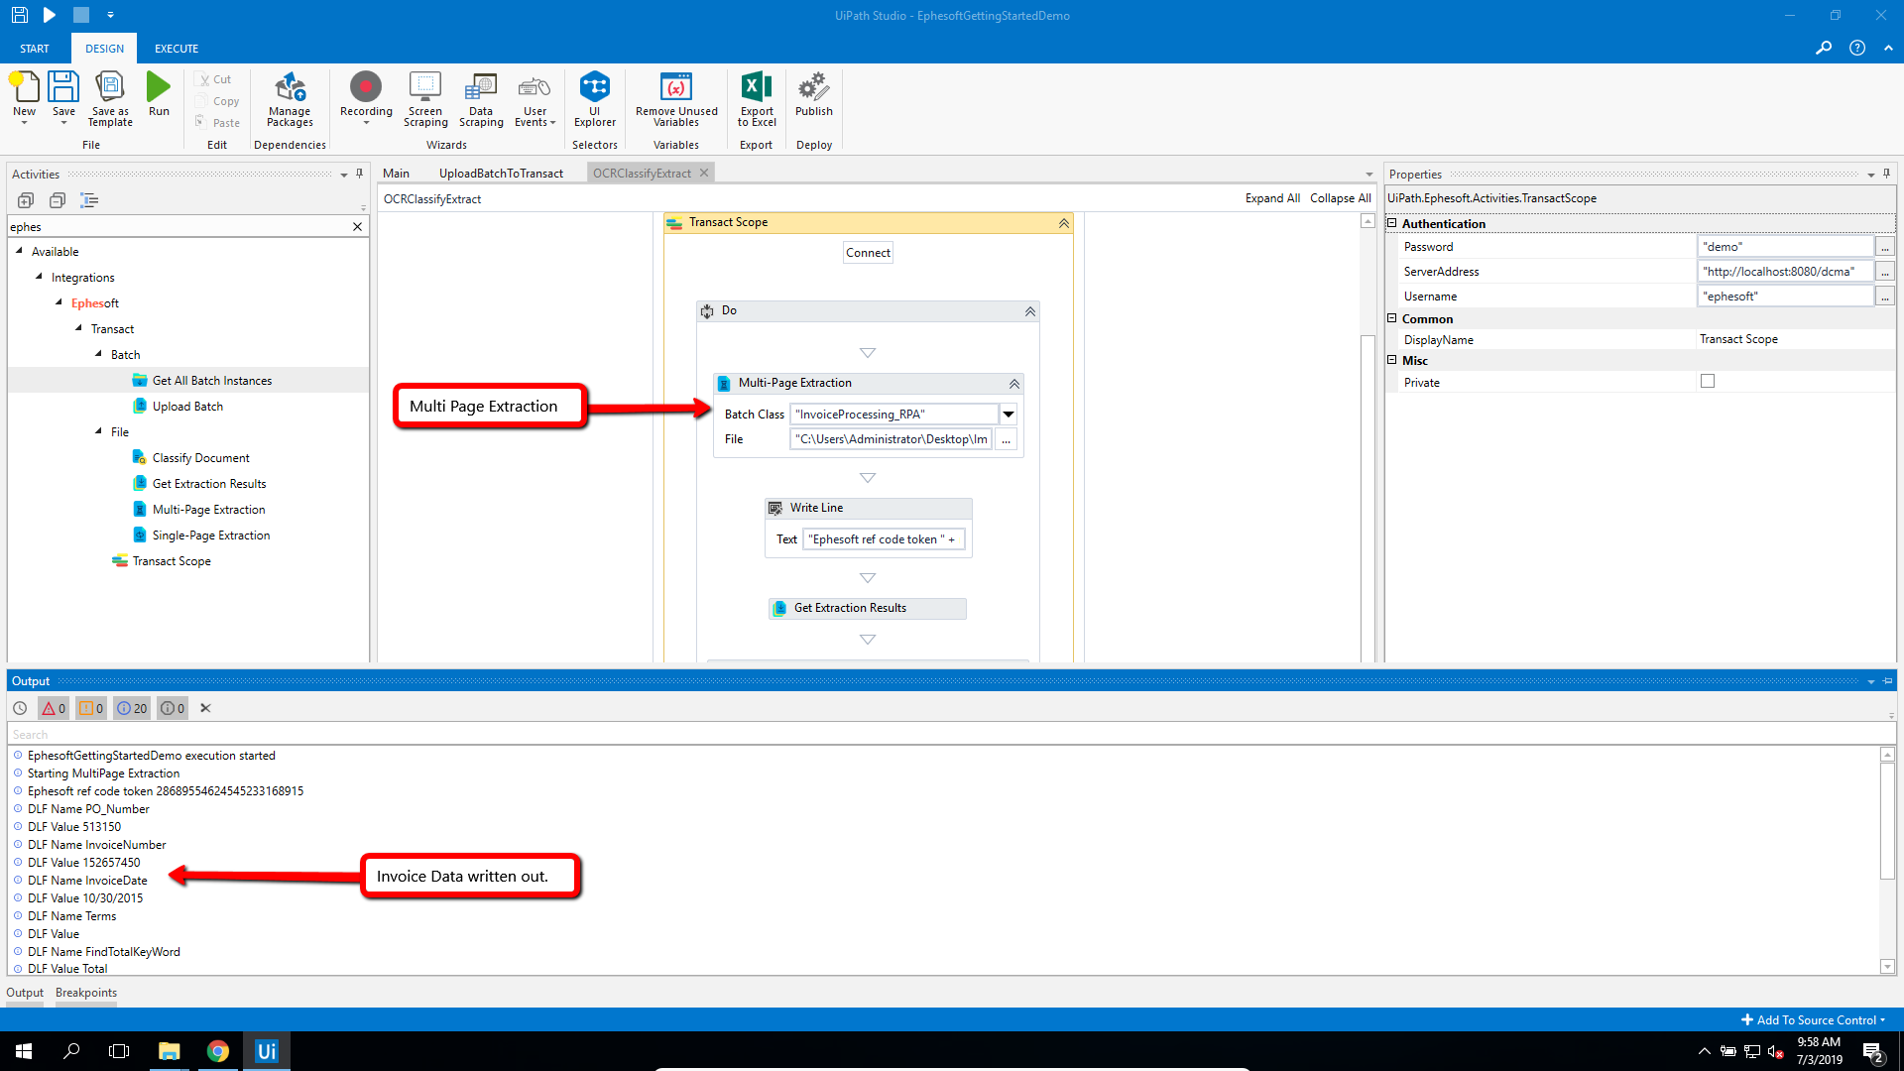Toggle the warning filter in Output
This screenshot has width=1904, height=1071.
click(x=91, y=708)
